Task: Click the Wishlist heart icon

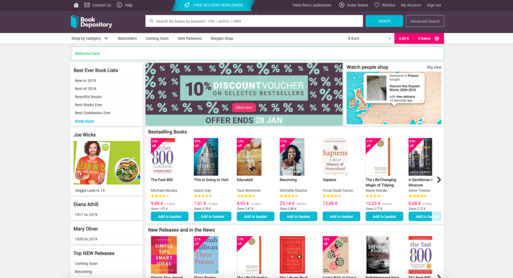Action: pyautogui.click(x=377, y=5)
